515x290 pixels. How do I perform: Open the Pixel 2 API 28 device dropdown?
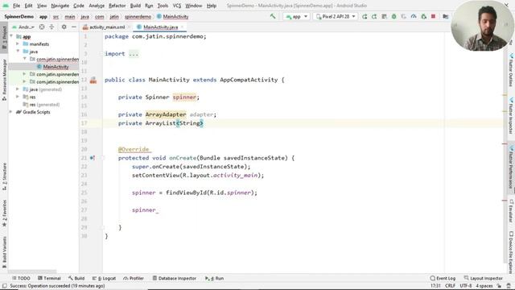[x=336, y=16]
